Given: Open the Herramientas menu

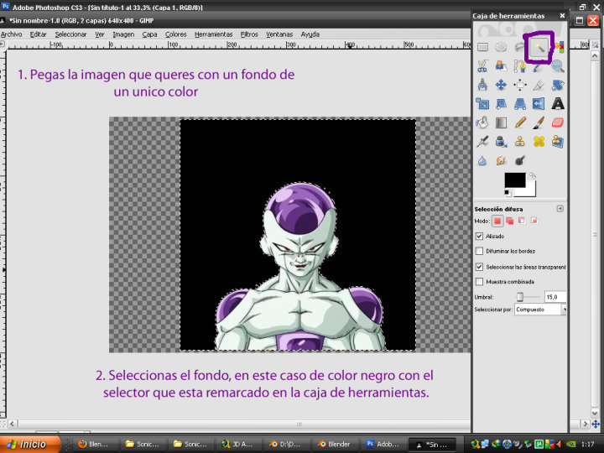Looking at the screenshot, I should point(213,34).
